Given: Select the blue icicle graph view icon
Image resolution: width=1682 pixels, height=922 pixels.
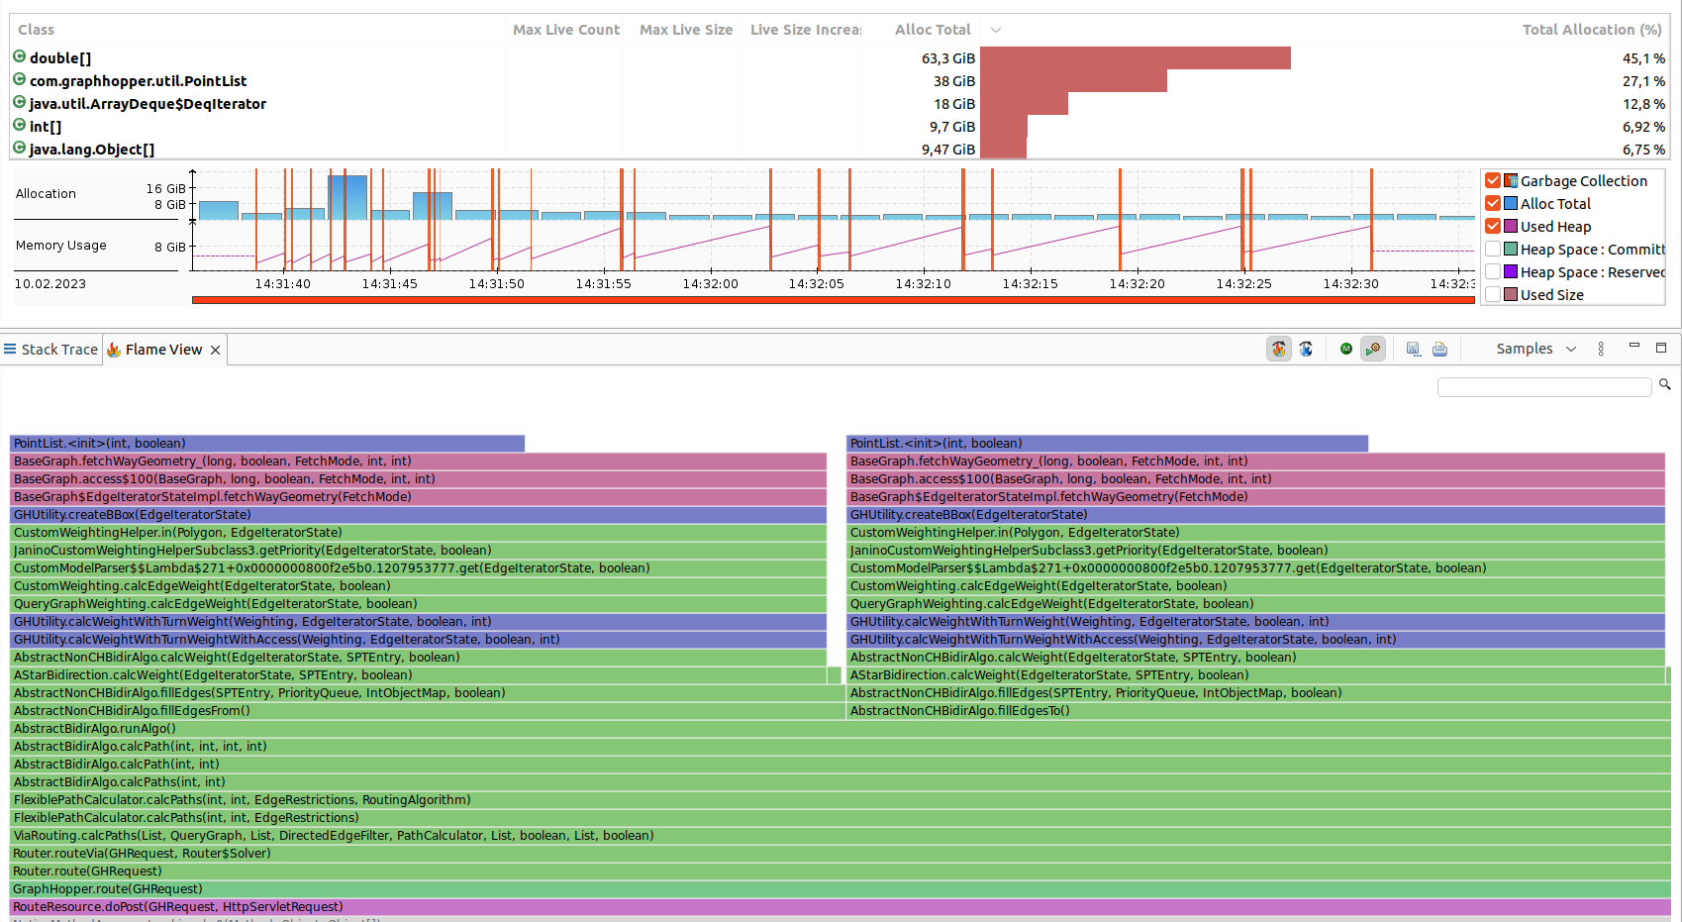Looking at the screenshot, I should (1306, 349).
